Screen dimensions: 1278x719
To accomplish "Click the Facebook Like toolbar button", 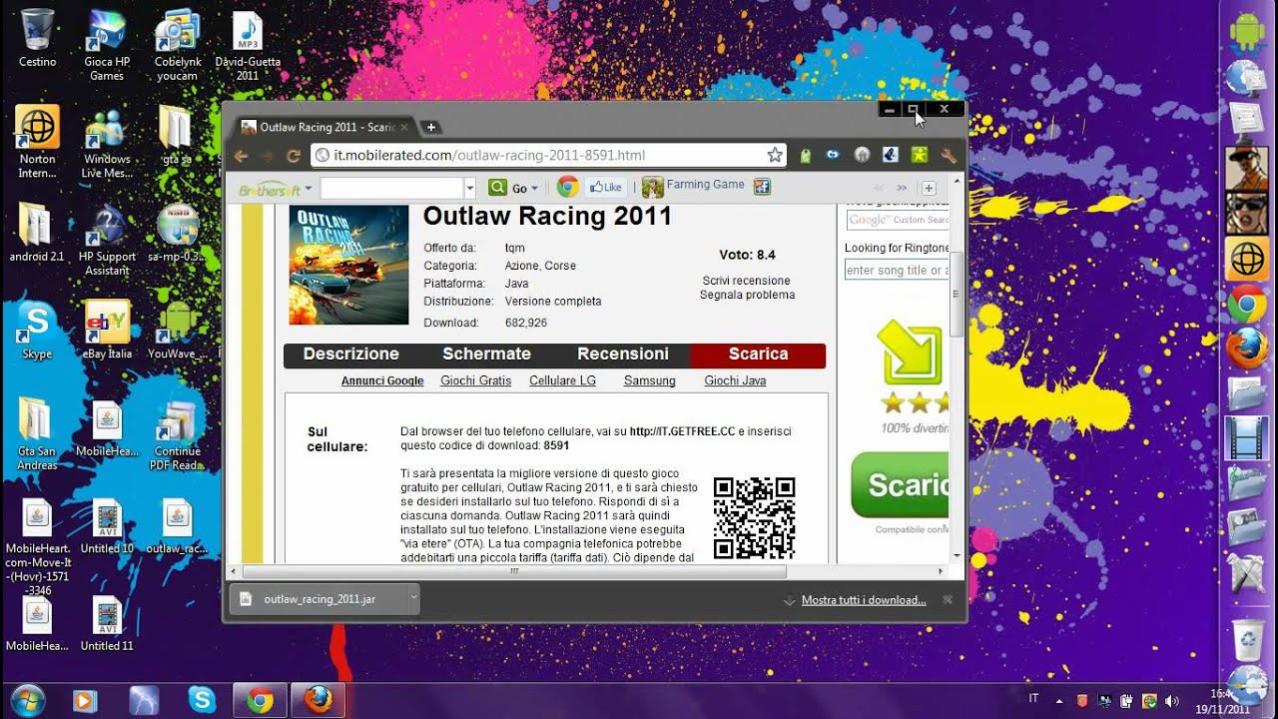I will 605,187.
